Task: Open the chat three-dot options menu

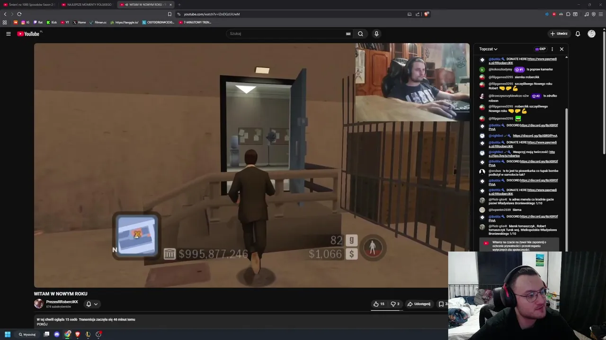Action: [552, 49]
